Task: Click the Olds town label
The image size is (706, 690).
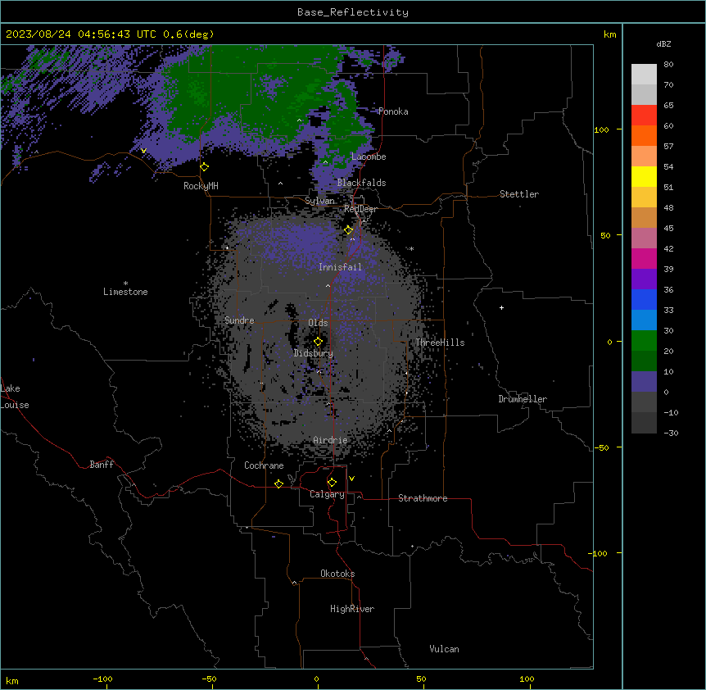Action: [x=318, y=323]
